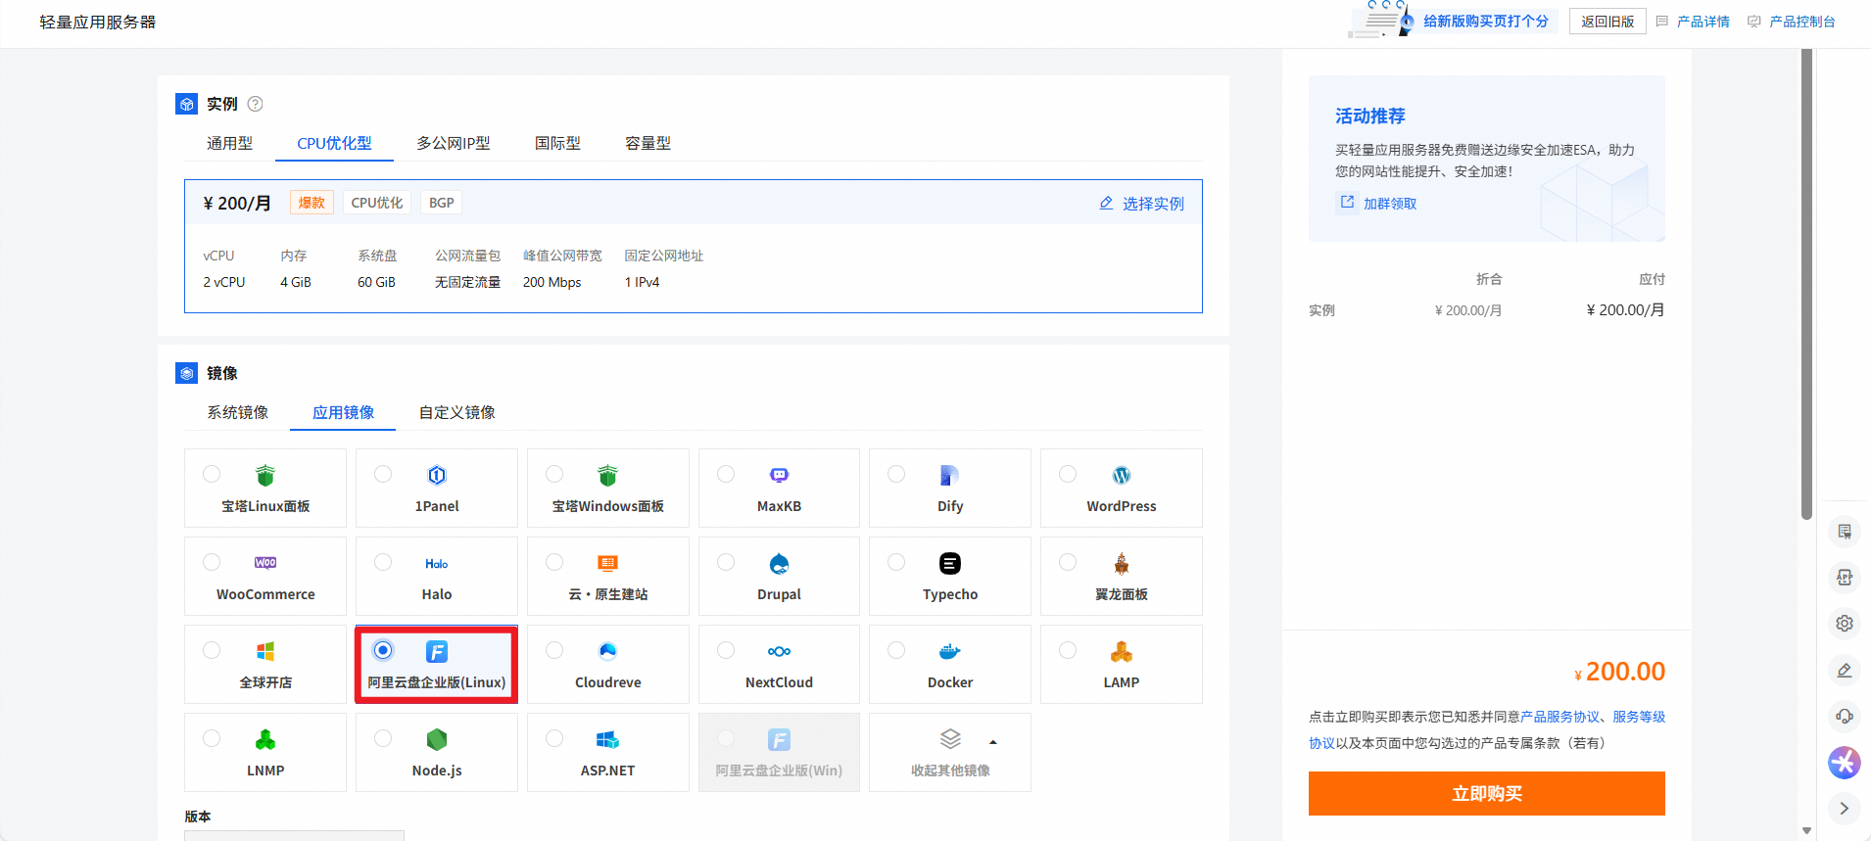Screen dimensions: 1871x841
Task: Click the WooCommerce logo icon
Action: 265,563
